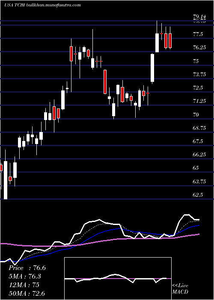Screen dimensions: 214x300
Task: Select the 79.14 top price axis label
Action: (200, 17)
